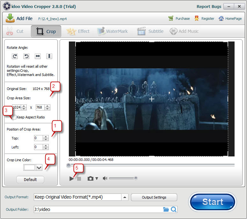Increase the Top position value
247x219 pixels.
pos(46,137)
